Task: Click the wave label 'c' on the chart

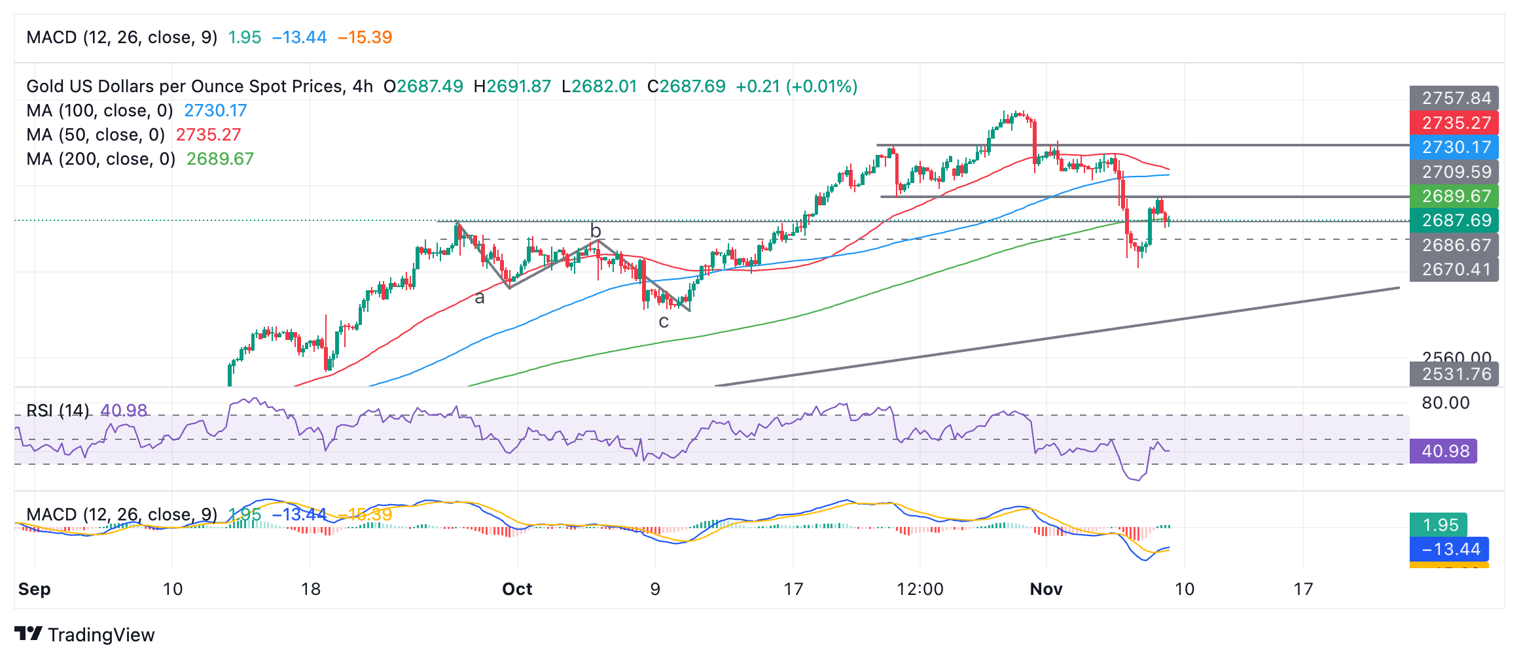Action: 663,322
